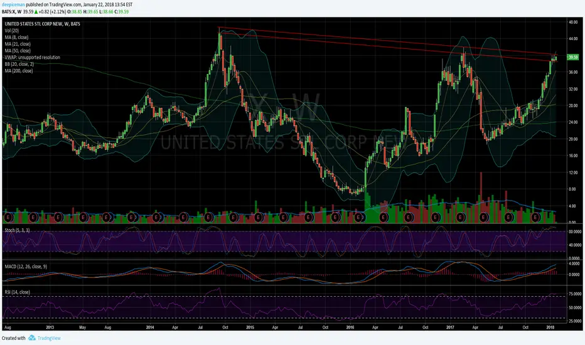The image size is (585, 345).
Task: Click the O:38.85 open value in header
Action: pos(75,11)
